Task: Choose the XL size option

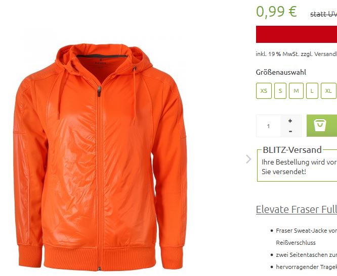Action: click(328, 91)
